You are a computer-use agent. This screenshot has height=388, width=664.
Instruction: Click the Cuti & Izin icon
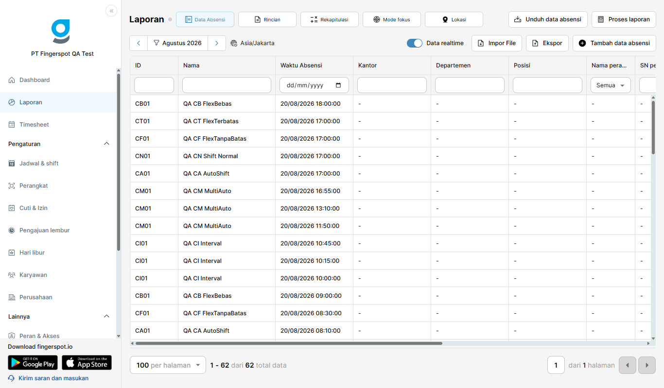pos(12,208)
